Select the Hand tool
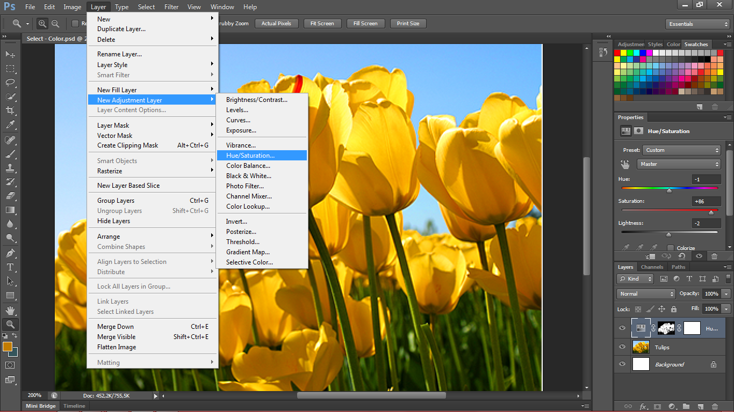Screen dimensions: 734x412 (x=10, y=310)
